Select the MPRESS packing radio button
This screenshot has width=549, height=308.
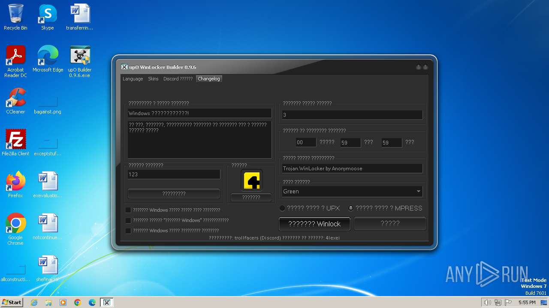click(351, 208)
